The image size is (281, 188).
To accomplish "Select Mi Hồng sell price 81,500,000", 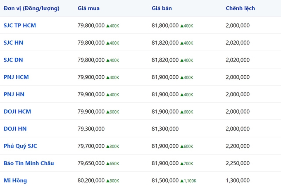I will [x=165, y=180].
